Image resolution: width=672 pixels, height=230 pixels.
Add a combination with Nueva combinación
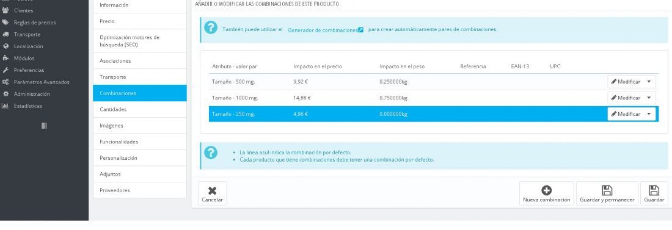[546, 193]
